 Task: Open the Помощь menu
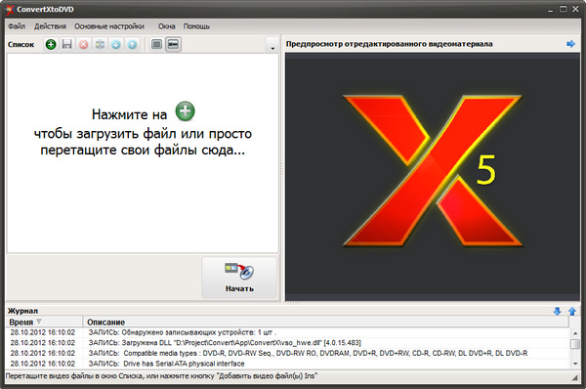pos(196,26)
